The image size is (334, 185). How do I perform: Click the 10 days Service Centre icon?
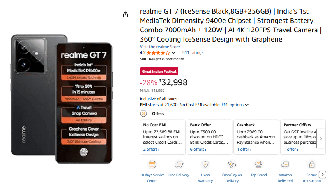coord(152,164)
